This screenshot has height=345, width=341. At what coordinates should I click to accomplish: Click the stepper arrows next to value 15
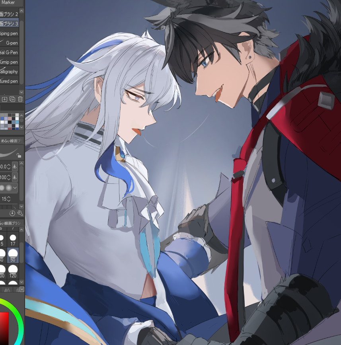9,199
